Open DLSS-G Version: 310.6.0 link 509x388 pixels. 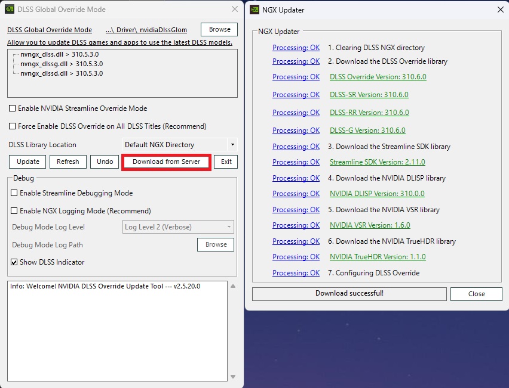tap(367, 130)
